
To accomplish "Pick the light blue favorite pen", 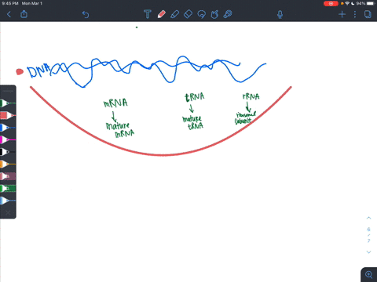I will (8, 201).
